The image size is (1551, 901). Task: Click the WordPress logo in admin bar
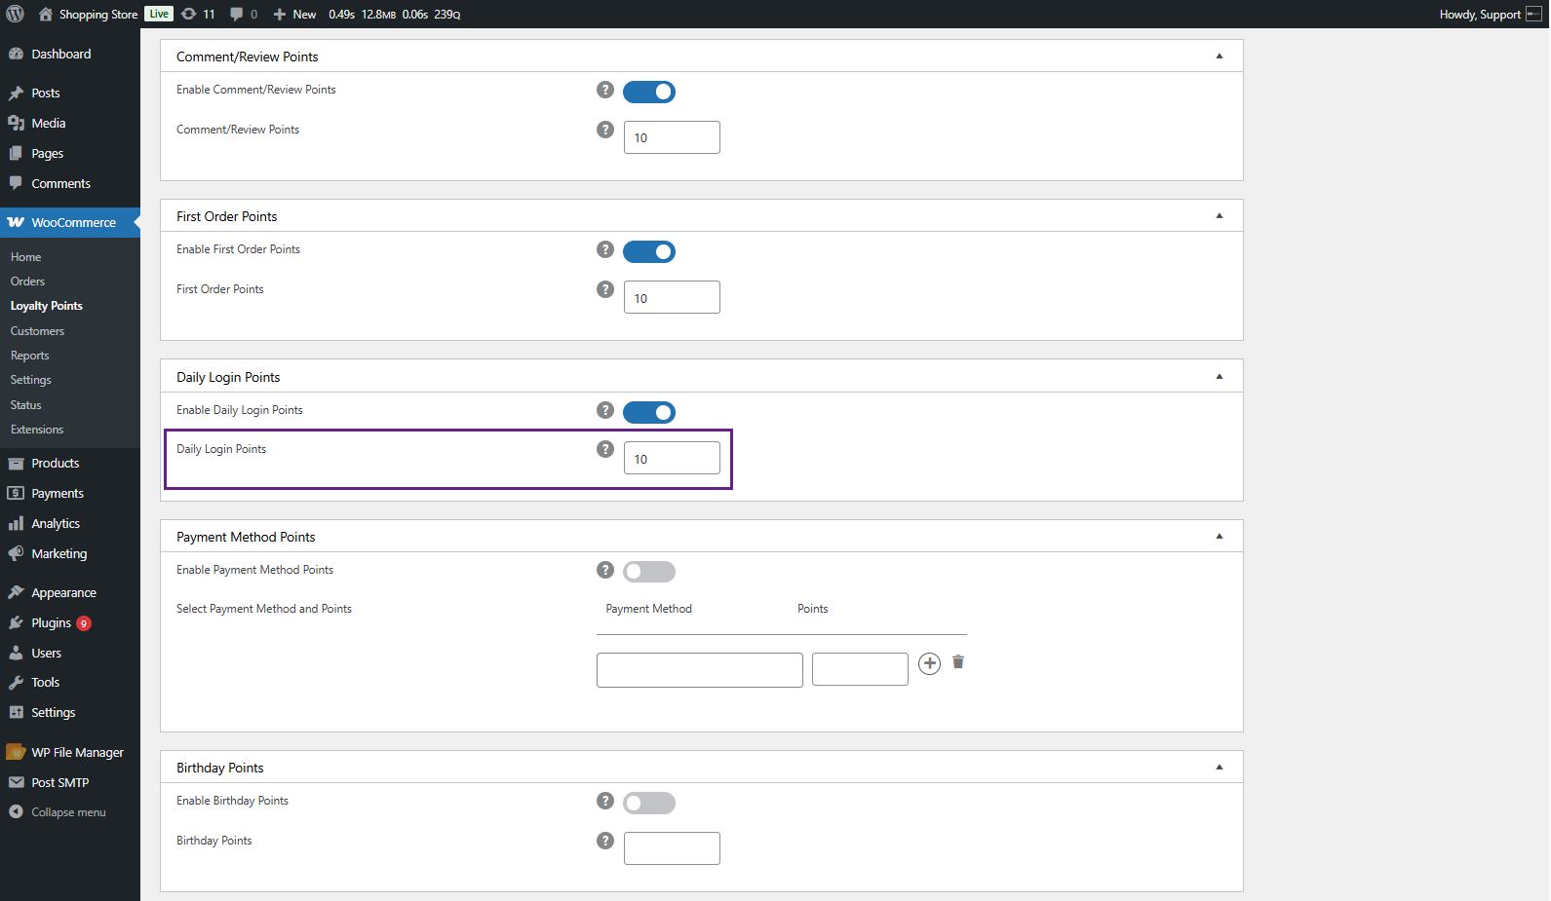[x=15, y=14]
